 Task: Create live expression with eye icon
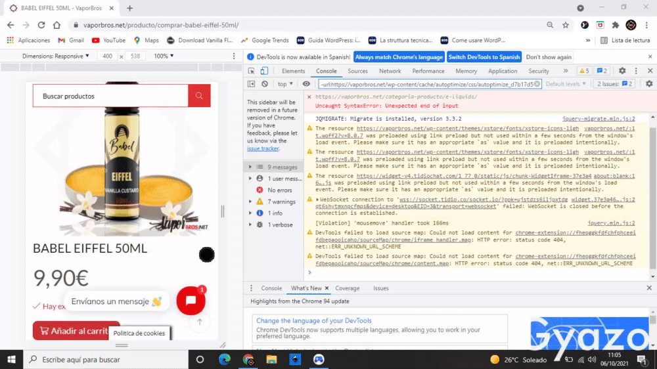click(306, 84)
